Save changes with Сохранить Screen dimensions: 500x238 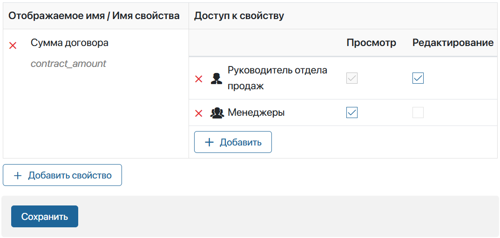[45, 217]
